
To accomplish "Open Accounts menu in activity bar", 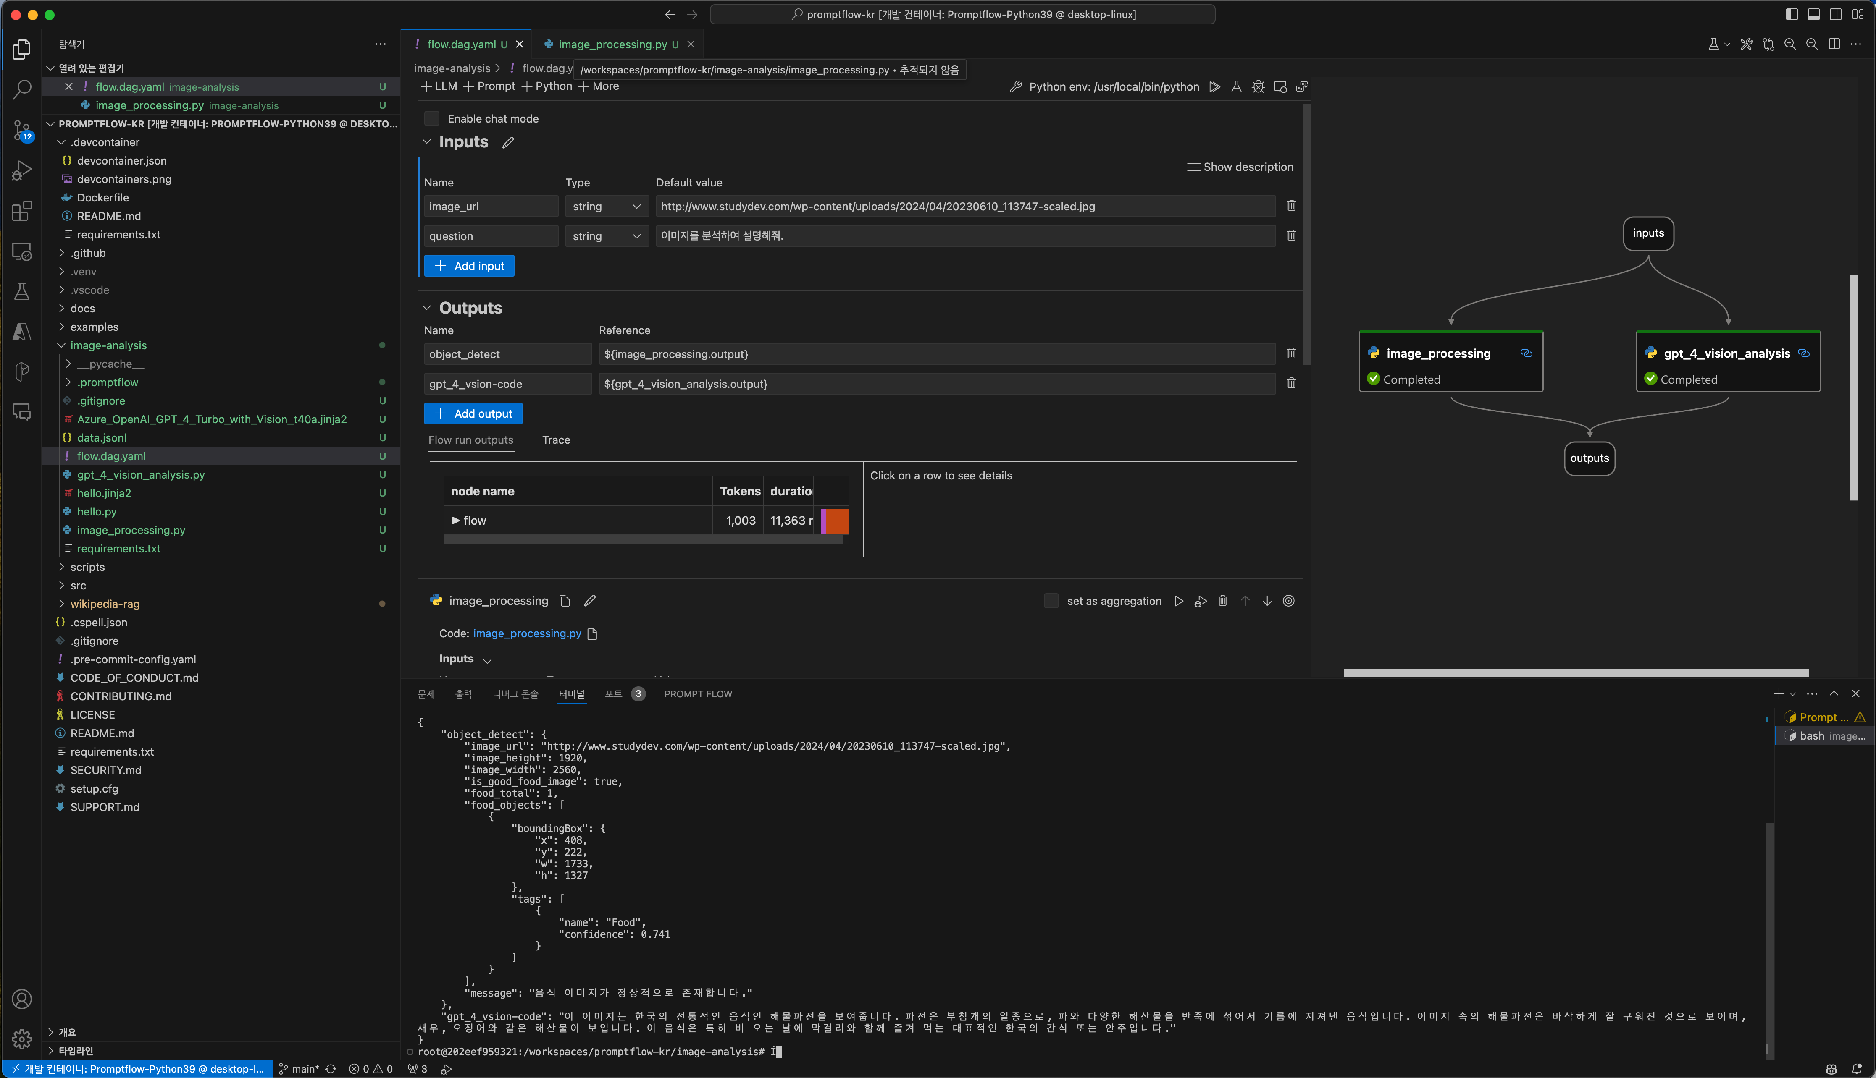I will click(x=21, y=1000).
